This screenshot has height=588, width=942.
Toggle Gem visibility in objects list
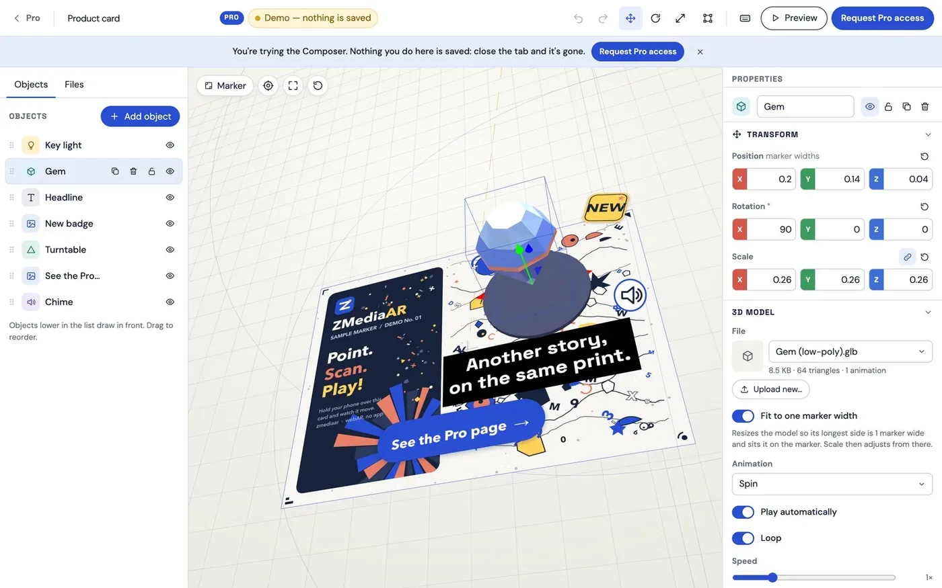pos(170,171)
